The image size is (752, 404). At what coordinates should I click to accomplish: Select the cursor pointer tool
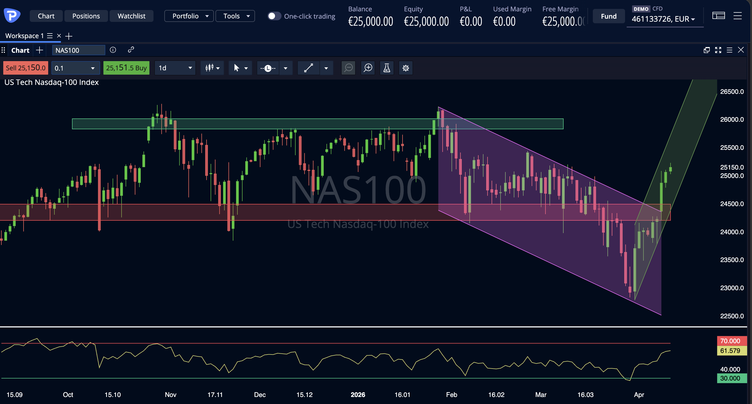tap(237, 68)
